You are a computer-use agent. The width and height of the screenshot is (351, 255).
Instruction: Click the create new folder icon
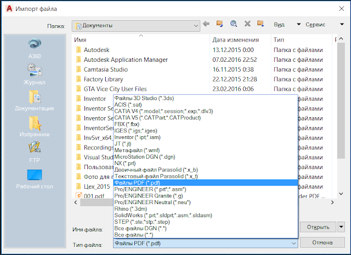(261, 24)
